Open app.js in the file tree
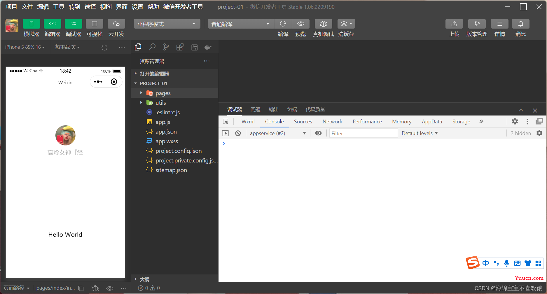547x294 pixels. pos(175,122)
